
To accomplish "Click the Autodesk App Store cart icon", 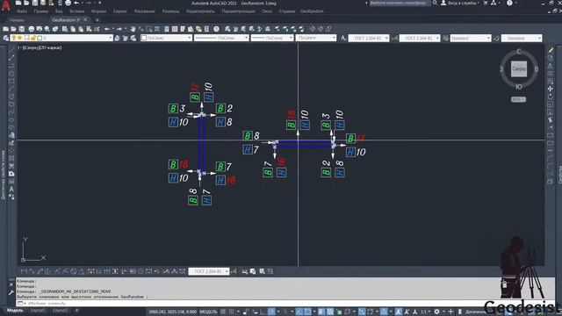I will (486, 3).
